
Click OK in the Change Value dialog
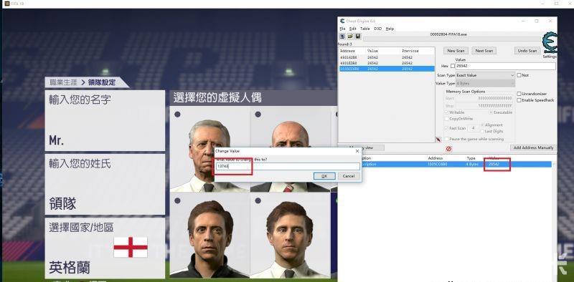324,176
